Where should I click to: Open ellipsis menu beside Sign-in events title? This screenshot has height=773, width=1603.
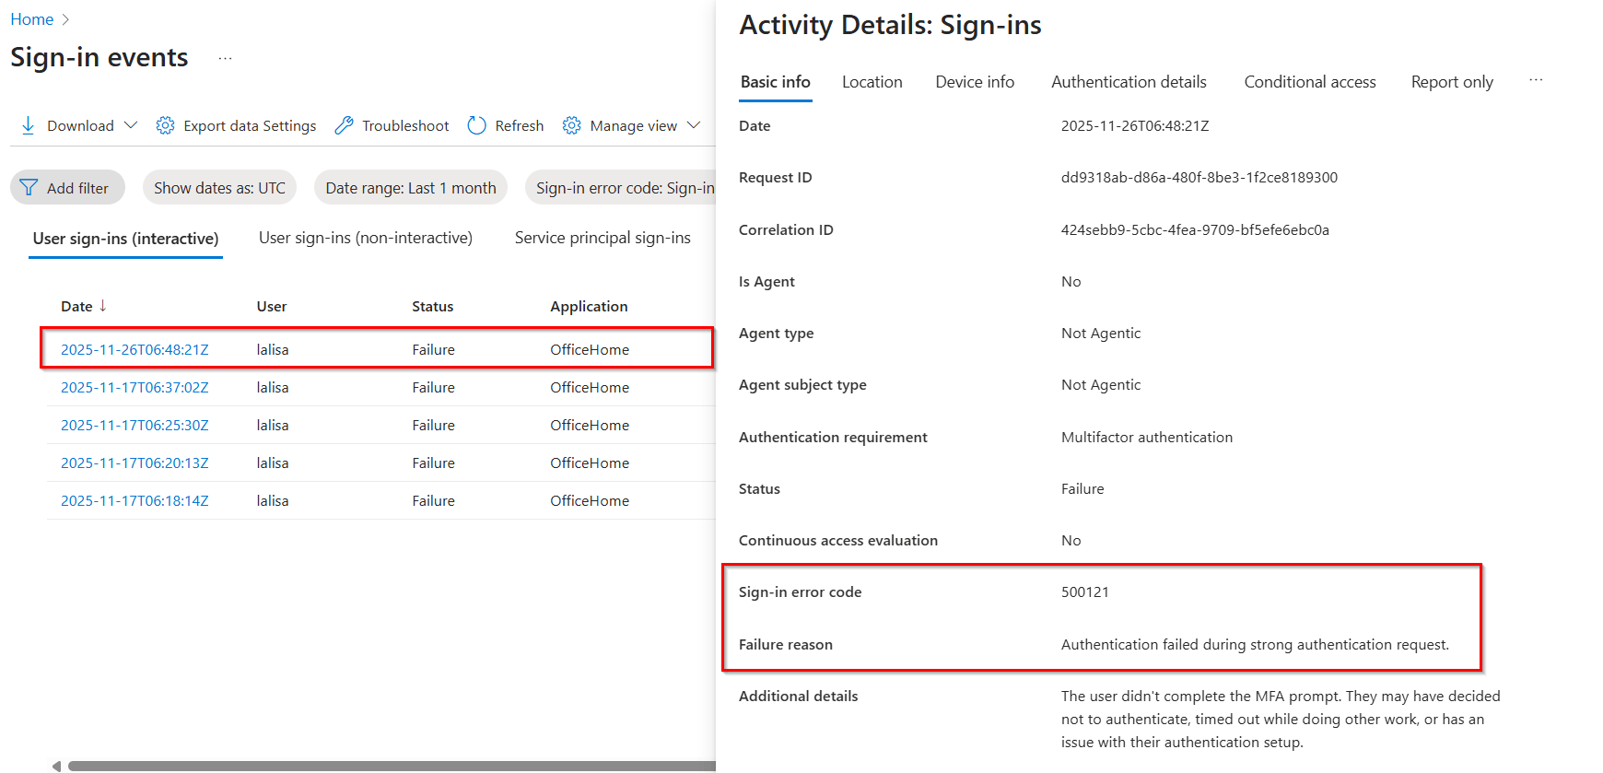click(x=225, y=57)
